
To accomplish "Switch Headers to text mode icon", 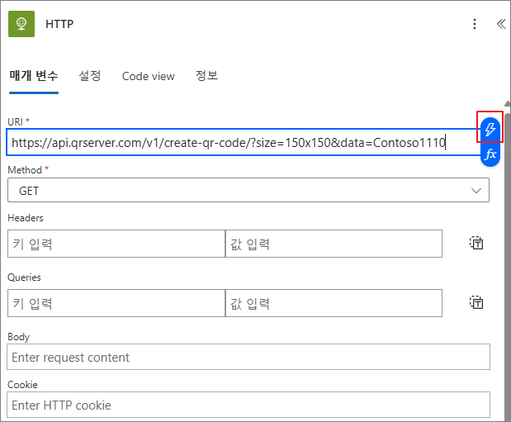I will (x=476, y=244).
